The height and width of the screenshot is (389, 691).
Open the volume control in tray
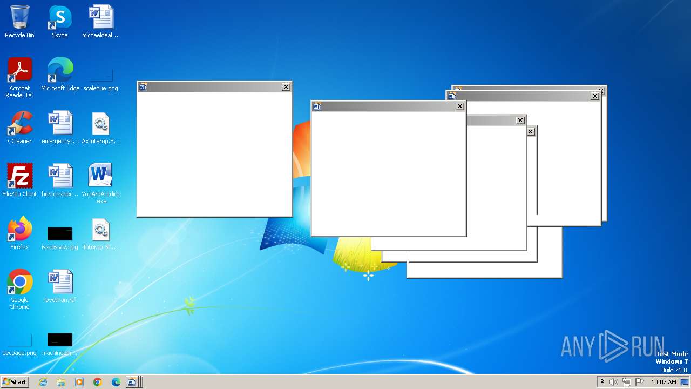(614, 382)
